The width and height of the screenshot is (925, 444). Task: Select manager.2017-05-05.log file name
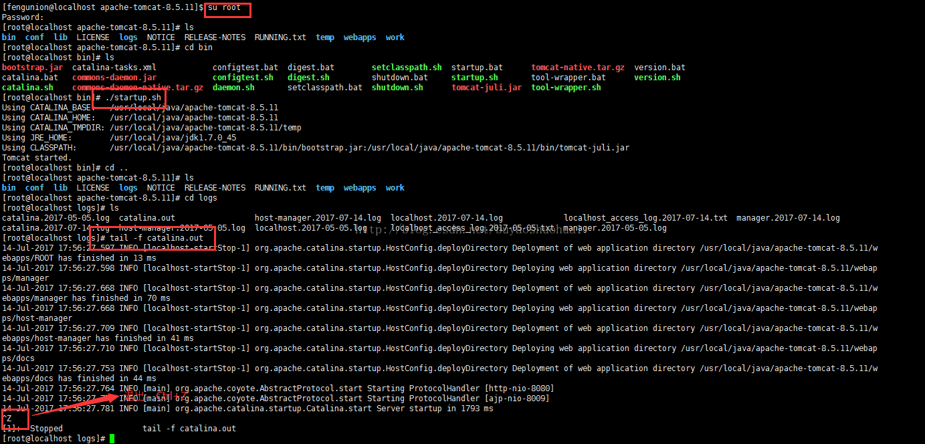click(615, 228)
